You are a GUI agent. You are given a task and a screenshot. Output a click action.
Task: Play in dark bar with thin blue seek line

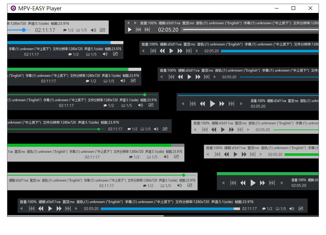(189, 77)
